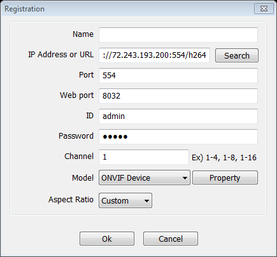Focus the ID field containing admin
277x257 pixels.
tap(178, 116)
